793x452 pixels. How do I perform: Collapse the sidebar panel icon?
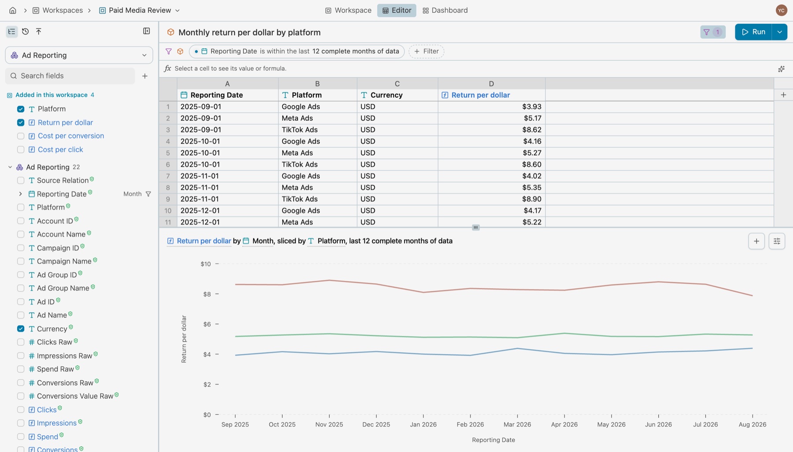pyautogui.click(x=147, y=31)
